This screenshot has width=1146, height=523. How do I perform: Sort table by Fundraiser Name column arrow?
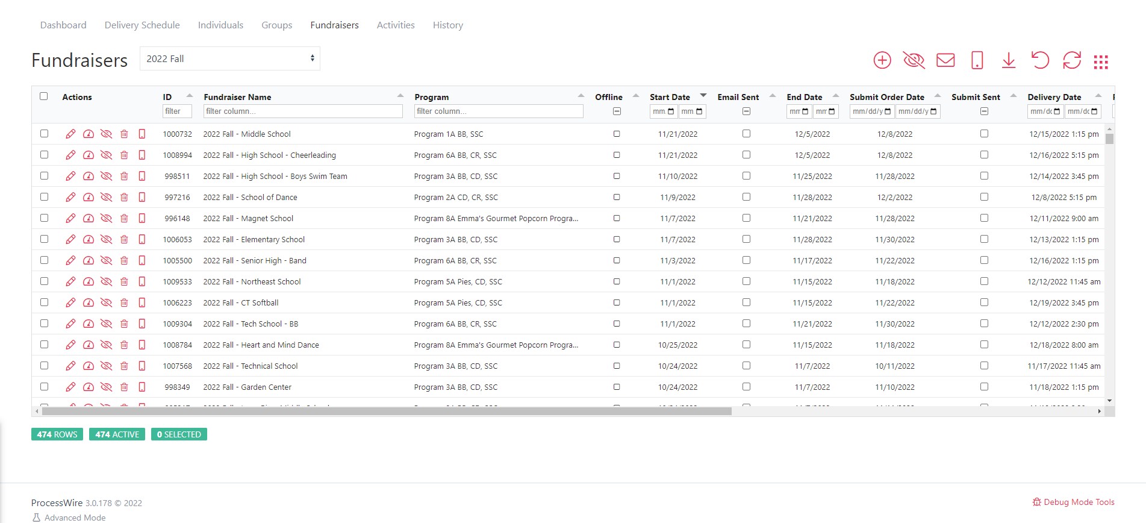point(400,96)
